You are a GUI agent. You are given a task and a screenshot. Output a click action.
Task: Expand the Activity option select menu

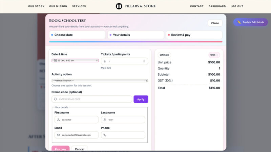100,80
